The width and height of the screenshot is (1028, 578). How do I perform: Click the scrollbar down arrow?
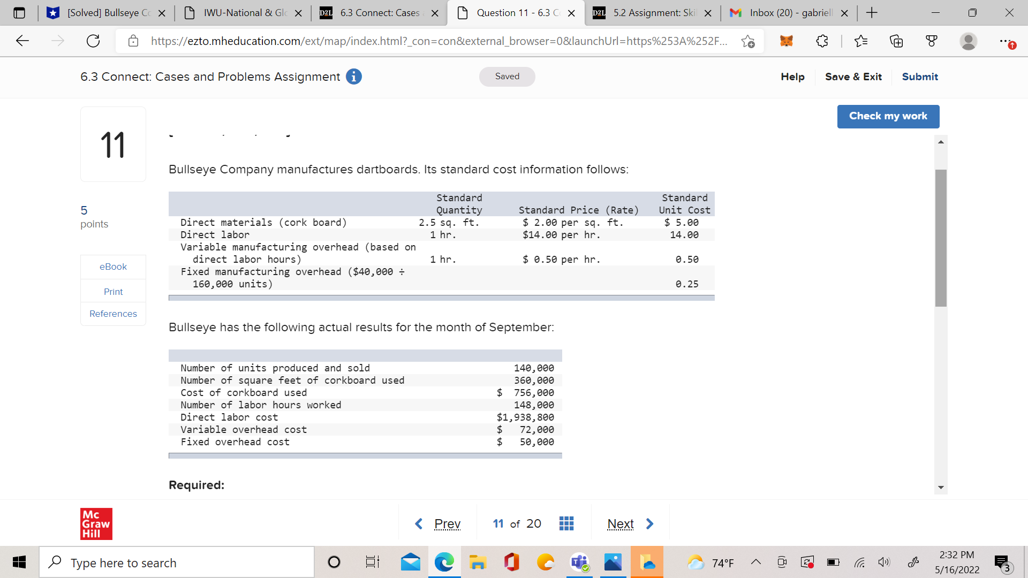tap(941, 488)
